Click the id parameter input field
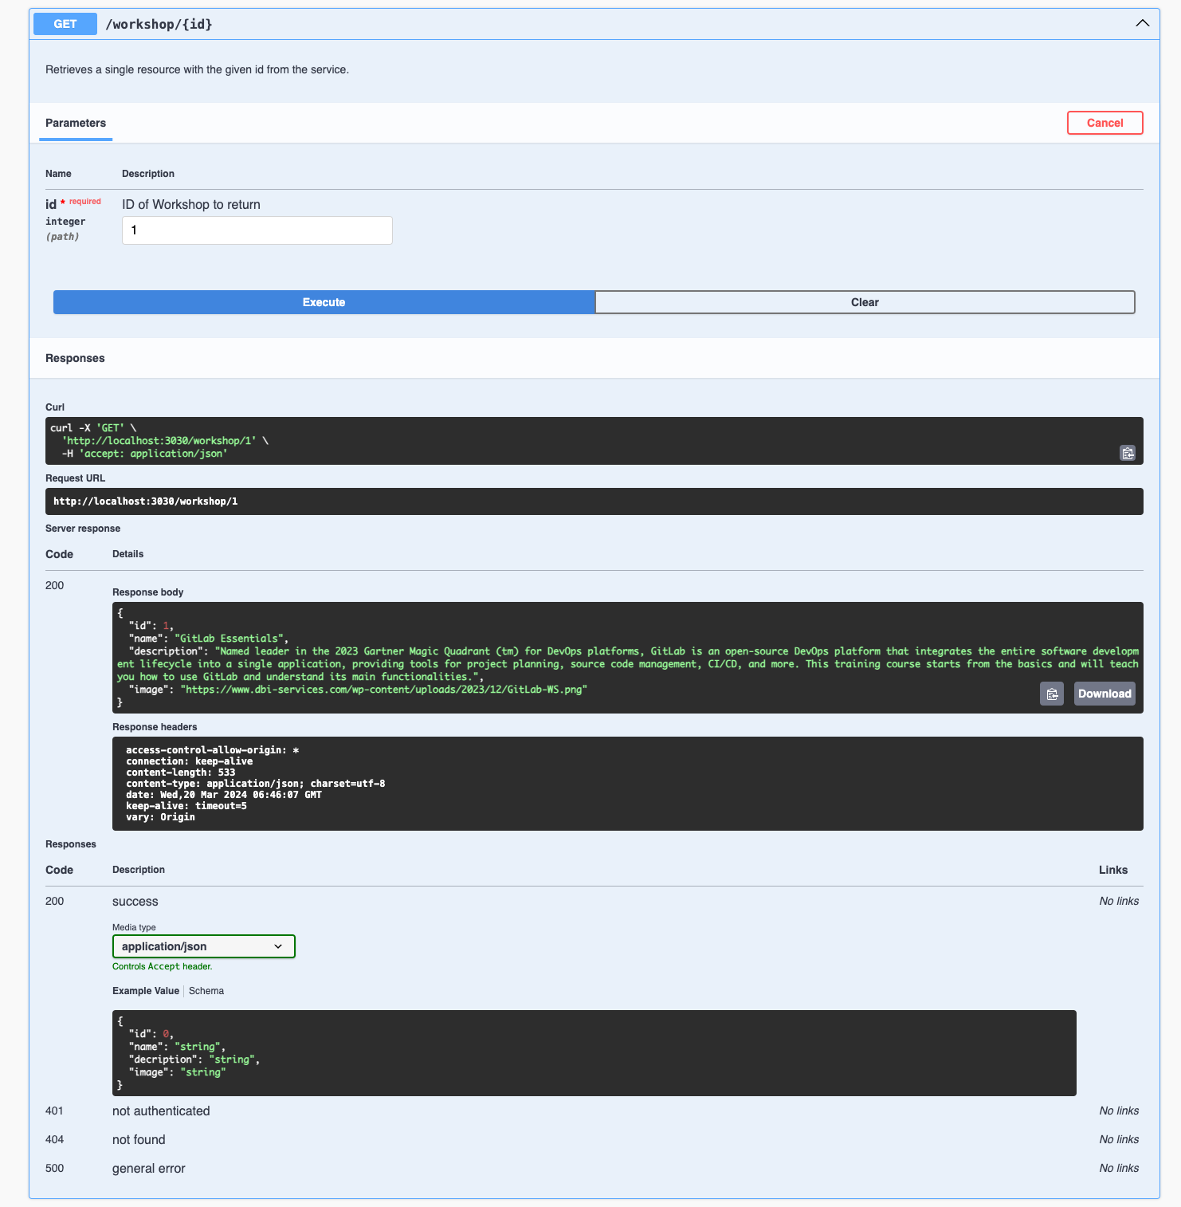Screen dimensions: 1181x1207 point(257,230)
